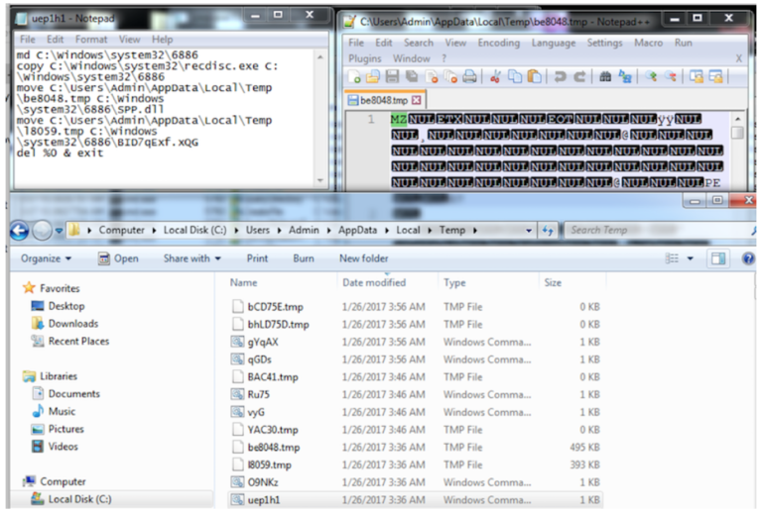Select the be8048.tmp file in list
The width and height of the screenshot is (762, 512).
273,447
